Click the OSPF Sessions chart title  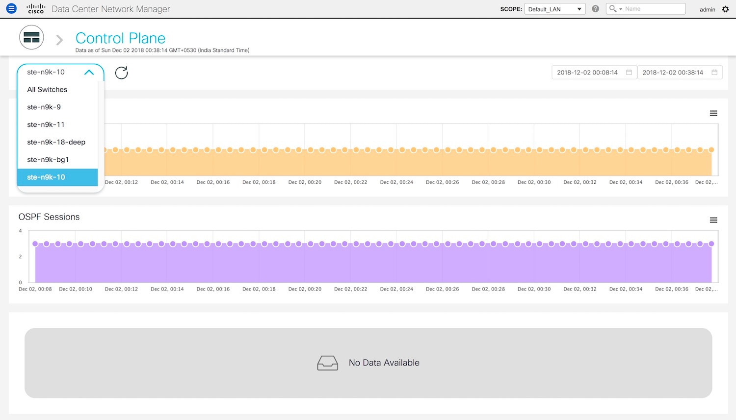pyautogui.click(x=49, y=217)
